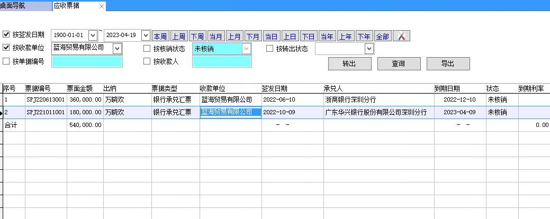Select bill row SPJ220613001
Image resolution: width=550 pixels, height=219 pixels.
pos(45,99)
